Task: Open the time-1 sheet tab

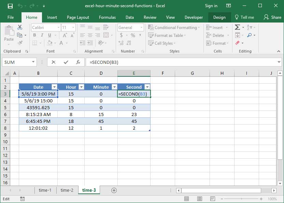Action: click(x=45, y=191)
